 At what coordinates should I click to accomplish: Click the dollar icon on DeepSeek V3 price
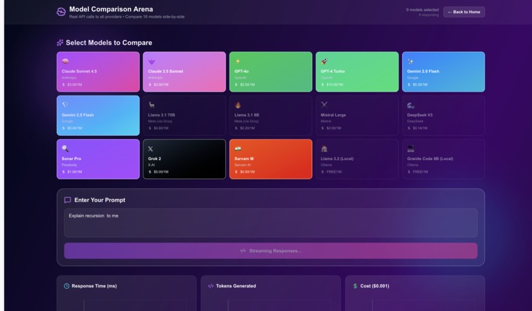(x=409, y=128)
